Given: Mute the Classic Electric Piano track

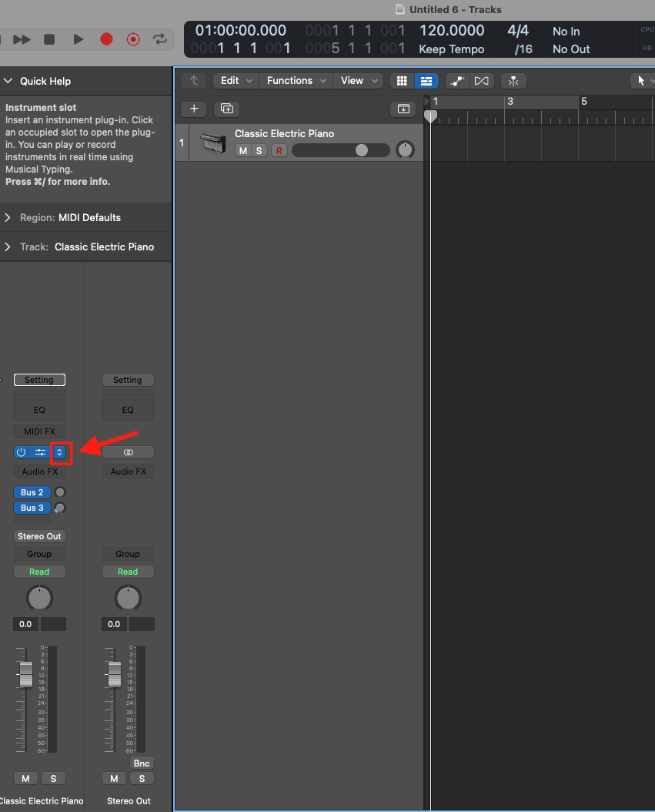Looking at the screenshot, I should (x=242, y=150).
